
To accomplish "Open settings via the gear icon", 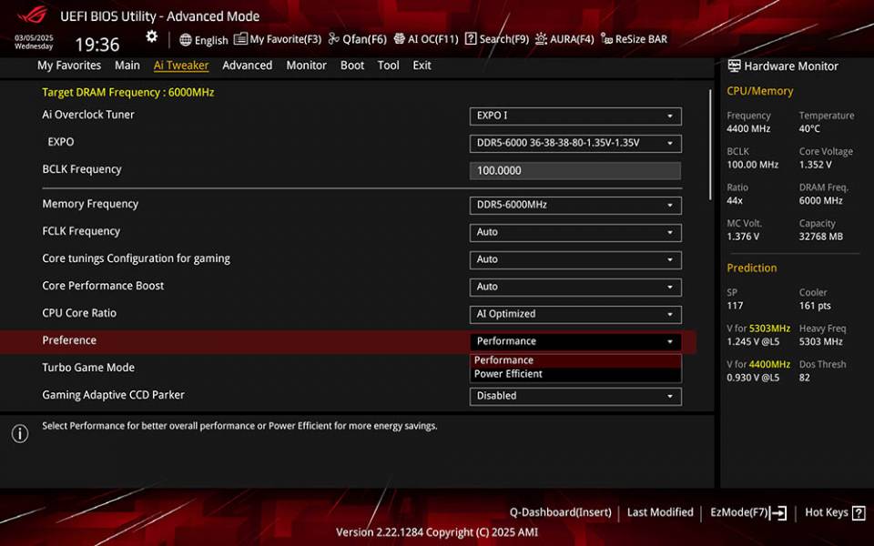I will coord(152,36).
